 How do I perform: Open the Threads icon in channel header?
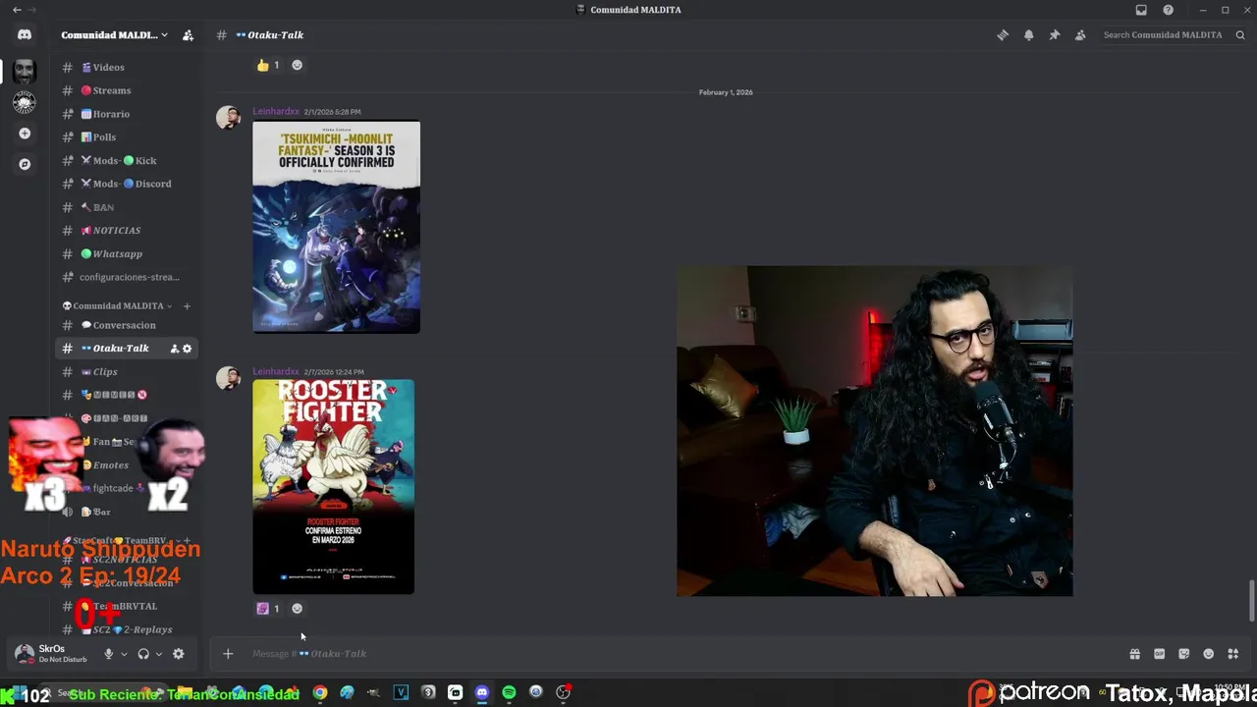pos(1003,34)
